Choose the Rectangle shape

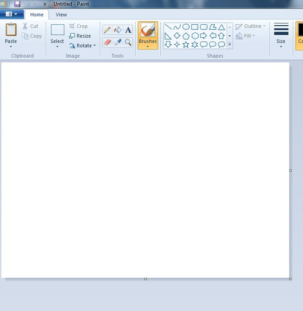coord(194,27)
